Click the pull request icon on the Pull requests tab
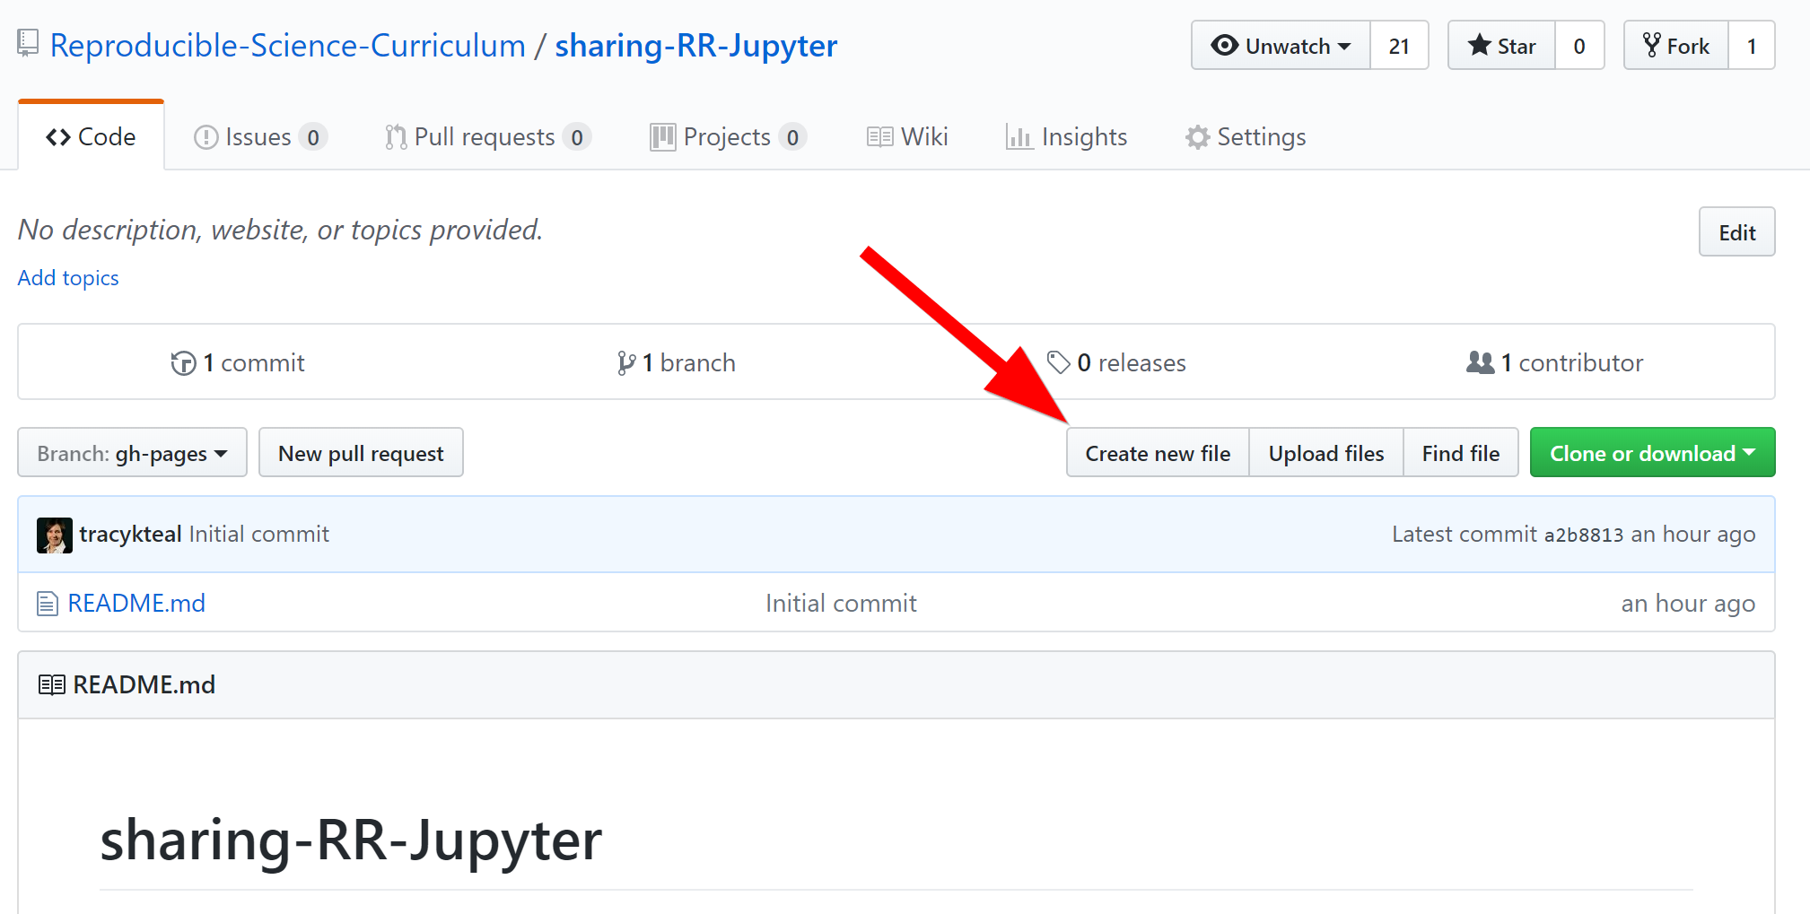 (396, 137)
